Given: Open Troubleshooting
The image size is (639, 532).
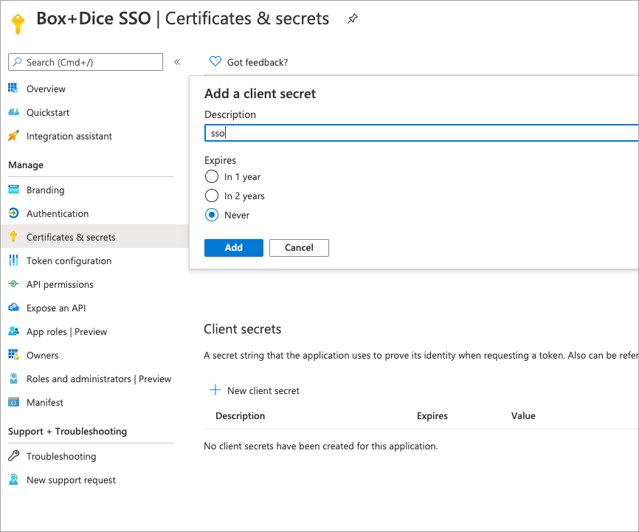Looking at the screenshot, I should [61, 457].
